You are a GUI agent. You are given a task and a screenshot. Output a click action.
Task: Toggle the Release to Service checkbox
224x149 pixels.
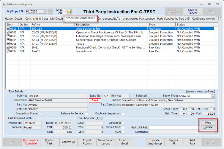point(87,113)
